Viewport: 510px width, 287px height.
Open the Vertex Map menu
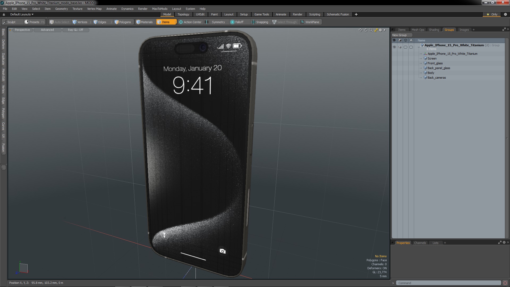click(x=94, y=9)
